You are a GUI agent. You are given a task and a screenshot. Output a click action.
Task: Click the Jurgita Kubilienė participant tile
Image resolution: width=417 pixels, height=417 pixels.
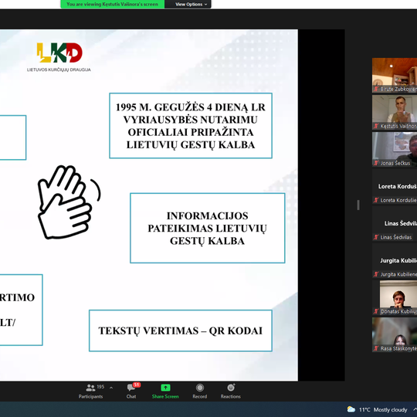[x=395, y=261]
